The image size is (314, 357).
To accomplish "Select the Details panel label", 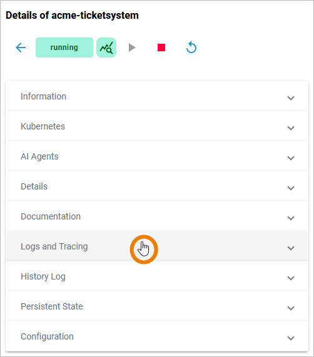I will (x=34, y=186).
